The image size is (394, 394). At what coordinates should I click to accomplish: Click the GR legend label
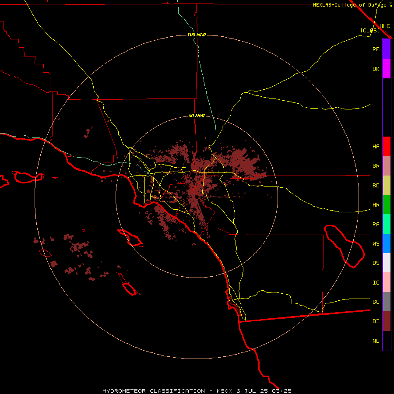[376, 166]
